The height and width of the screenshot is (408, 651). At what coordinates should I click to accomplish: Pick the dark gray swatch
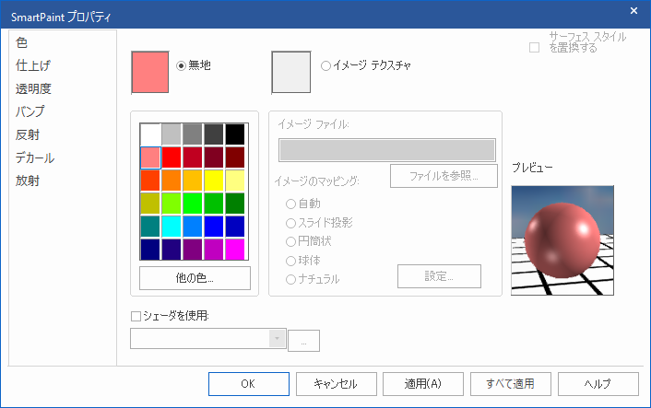coord(214,134)
